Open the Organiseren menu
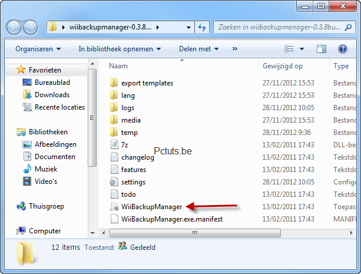 (38, 49)
